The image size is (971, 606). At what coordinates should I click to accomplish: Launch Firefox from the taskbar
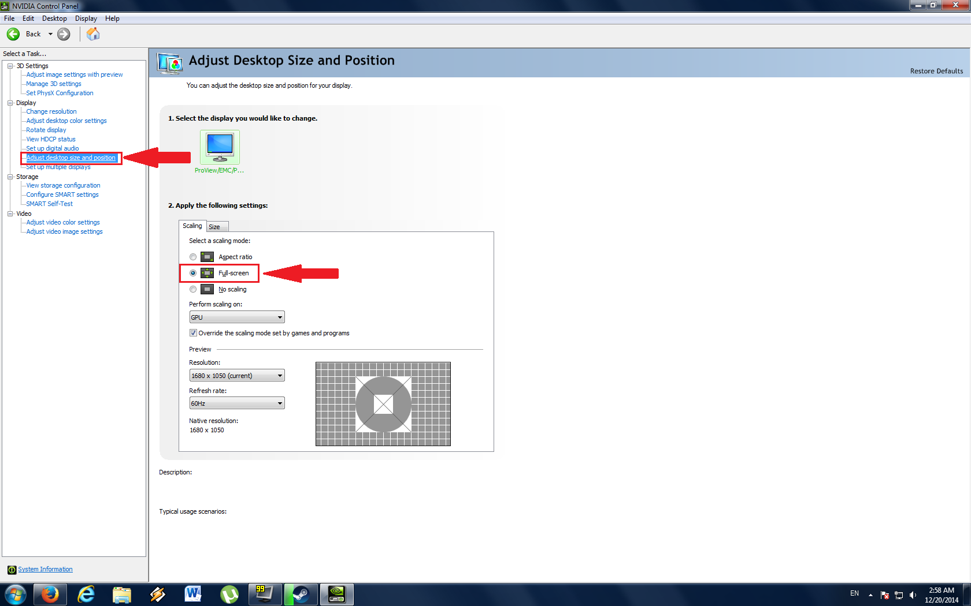click(x=50, y=594)
